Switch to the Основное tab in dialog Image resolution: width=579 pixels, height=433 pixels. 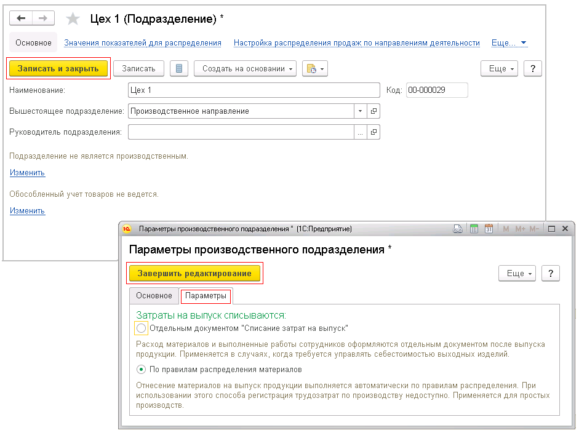pos(154,296)
